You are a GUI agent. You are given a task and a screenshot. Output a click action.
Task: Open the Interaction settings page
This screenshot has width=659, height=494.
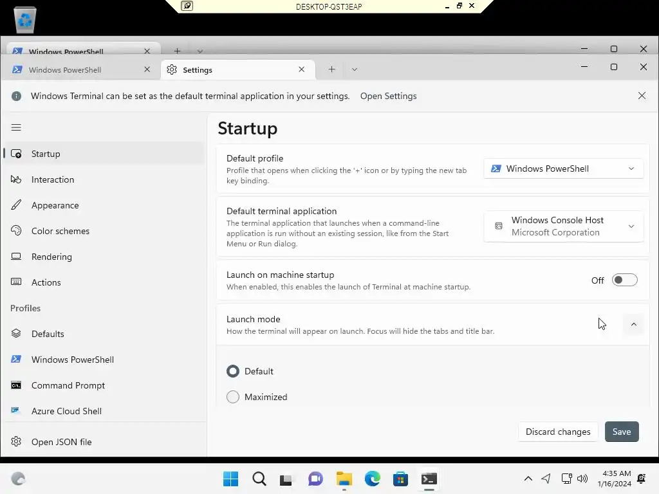(x=104, y=179)
